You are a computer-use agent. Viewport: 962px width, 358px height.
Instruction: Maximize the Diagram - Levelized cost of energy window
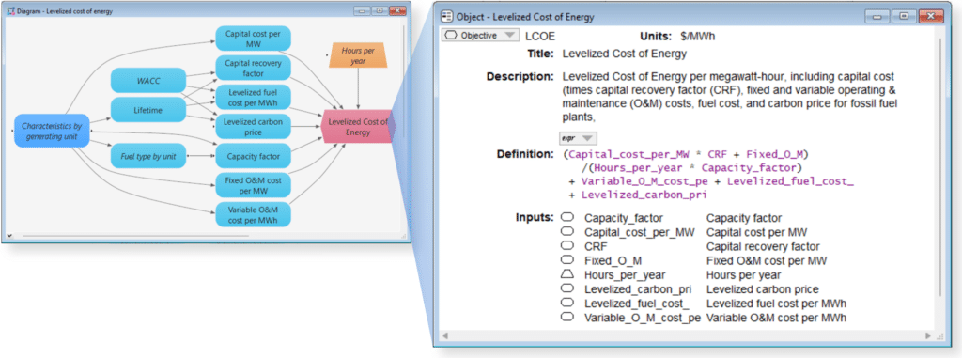pos(380,11)
